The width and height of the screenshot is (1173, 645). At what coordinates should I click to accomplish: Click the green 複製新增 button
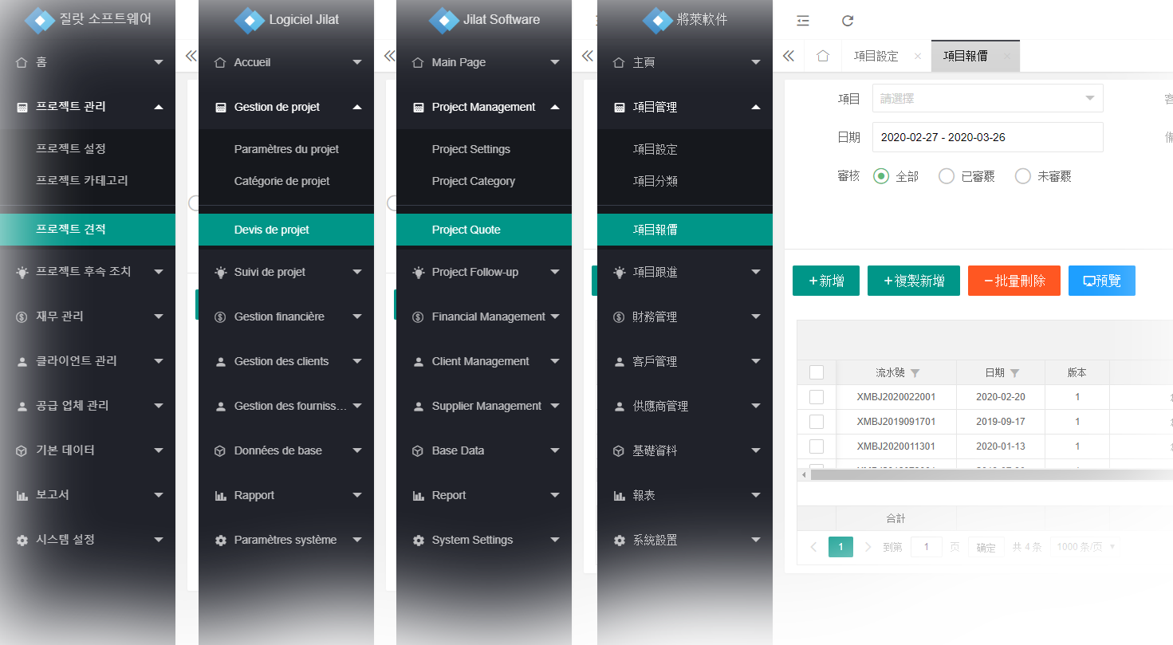pyautogui.click(x=913, y=281)
